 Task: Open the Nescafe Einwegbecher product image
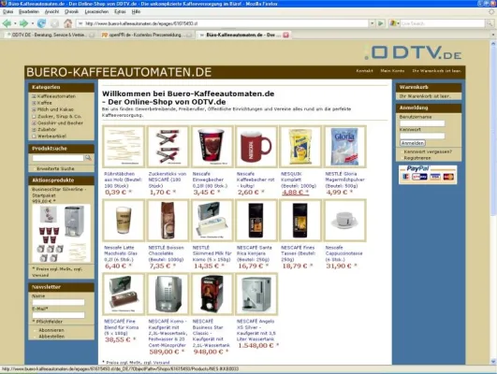[212, 147]
